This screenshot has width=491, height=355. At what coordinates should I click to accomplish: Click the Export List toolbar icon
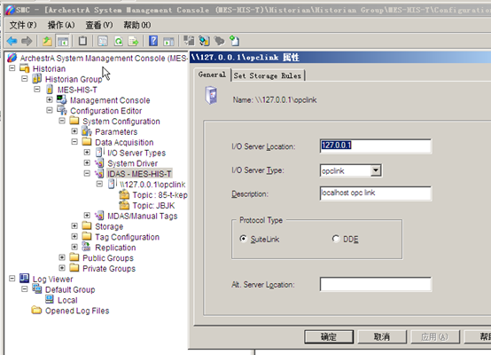134,41
